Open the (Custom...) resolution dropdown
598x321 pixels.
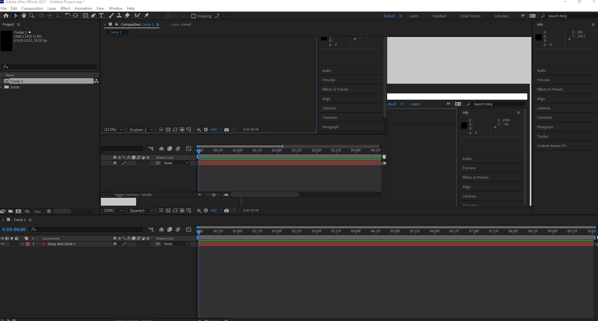(141, 129)
